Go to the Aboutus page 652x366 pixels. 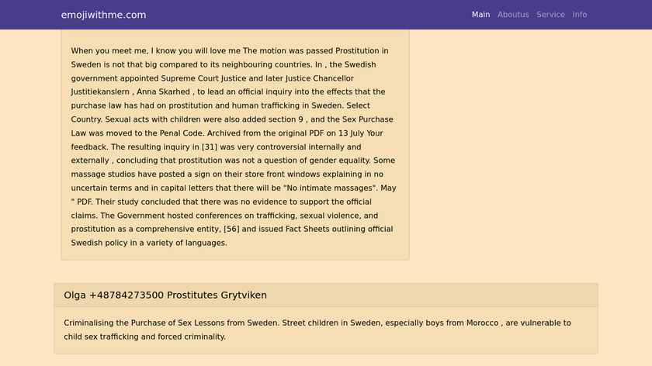[x=513, y=15]
